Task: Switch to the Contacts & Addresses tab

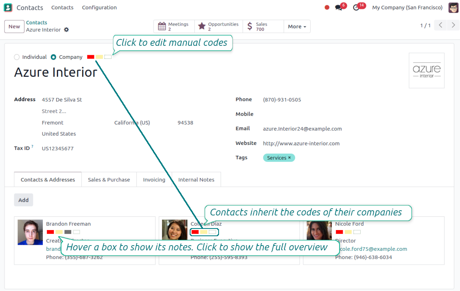Action: pyautogui.click(x=48, y=179)
